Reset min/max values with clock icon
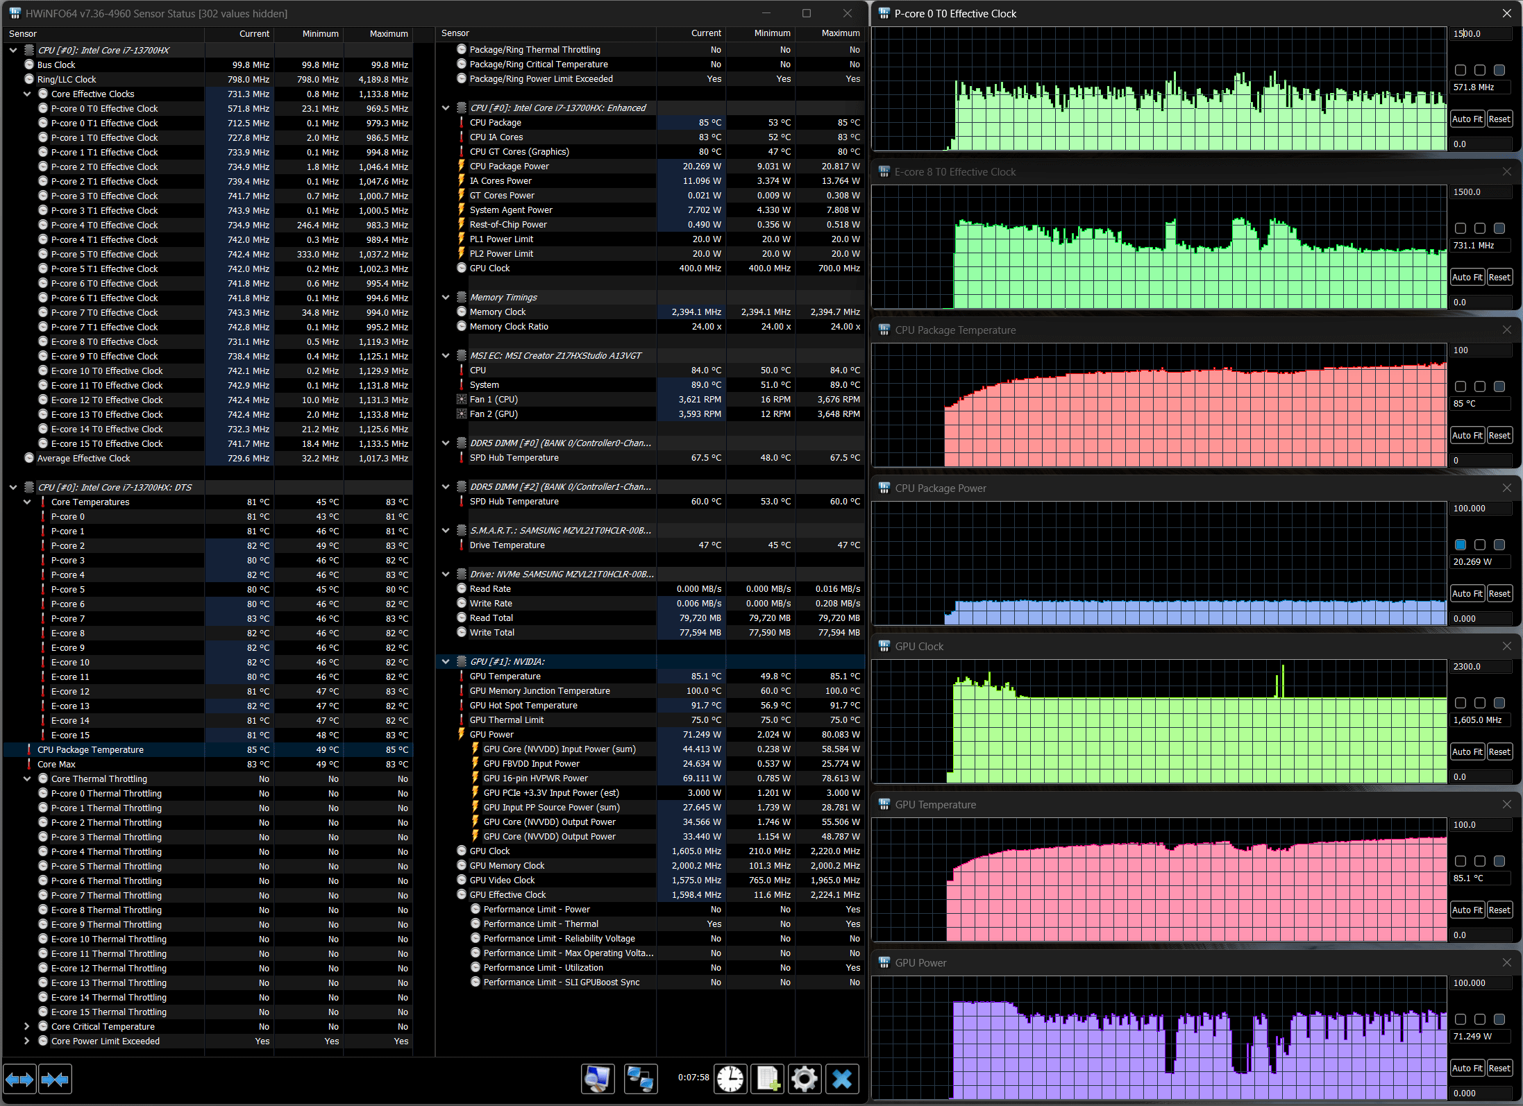This screenshot has width=1523, height=1106. coord(730,1079)
